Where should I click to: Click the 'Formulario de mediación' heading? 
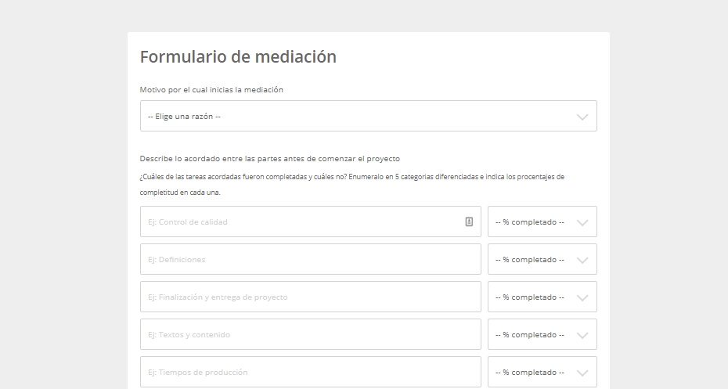(238, 56)
